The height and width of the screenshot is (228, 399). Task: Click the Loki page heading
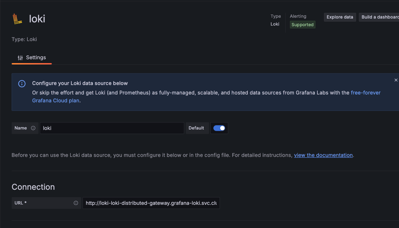37,19
